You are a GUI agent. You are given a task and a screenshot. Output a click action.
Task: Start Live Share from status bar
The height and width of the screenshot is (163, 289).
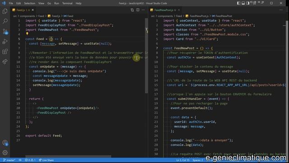(46, 160)
